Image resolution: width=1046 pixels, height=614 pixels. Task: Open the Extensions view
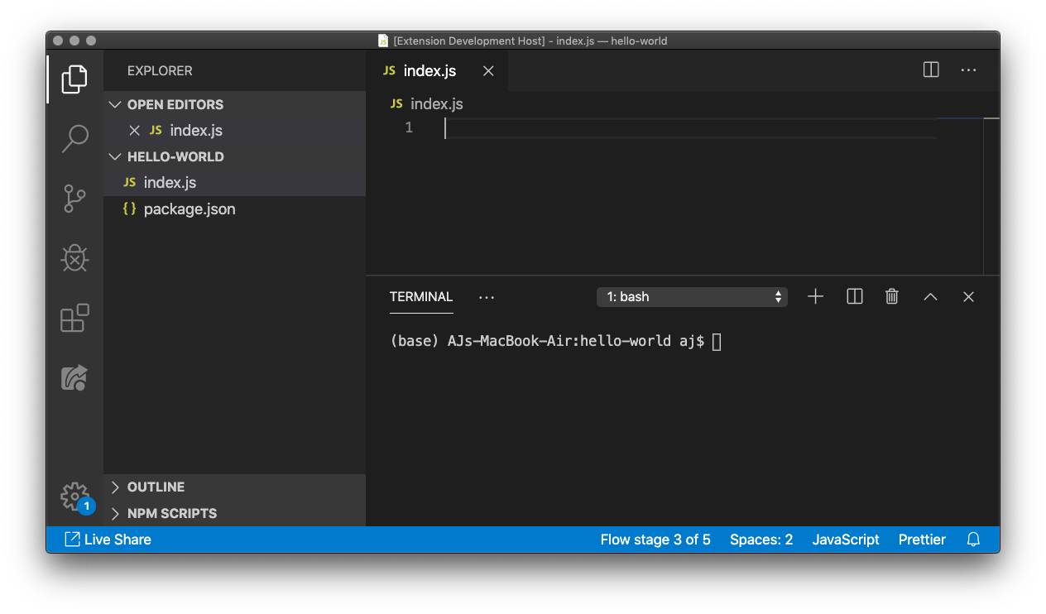(x=74, y=319)
